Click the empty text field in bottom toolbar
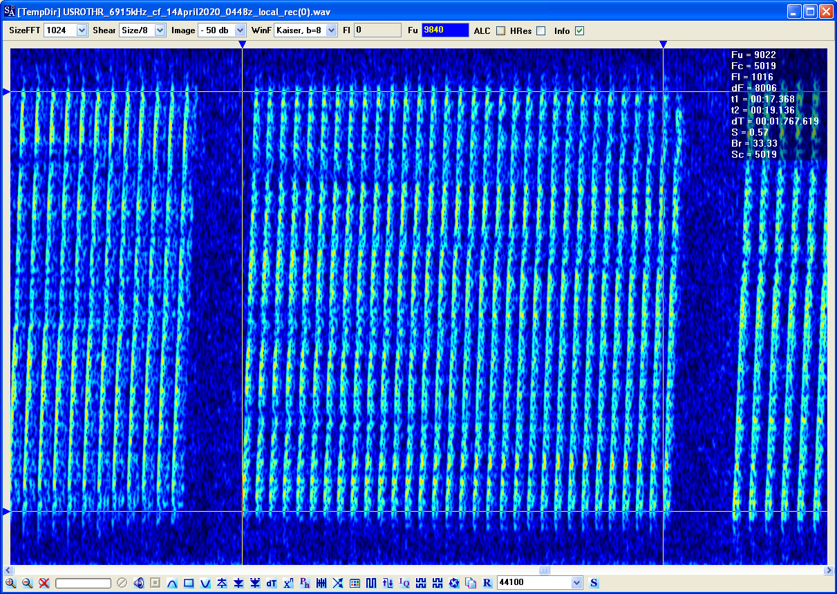This screenshot has height=594, width=837. pyautogui.click(x=83, y=584)
